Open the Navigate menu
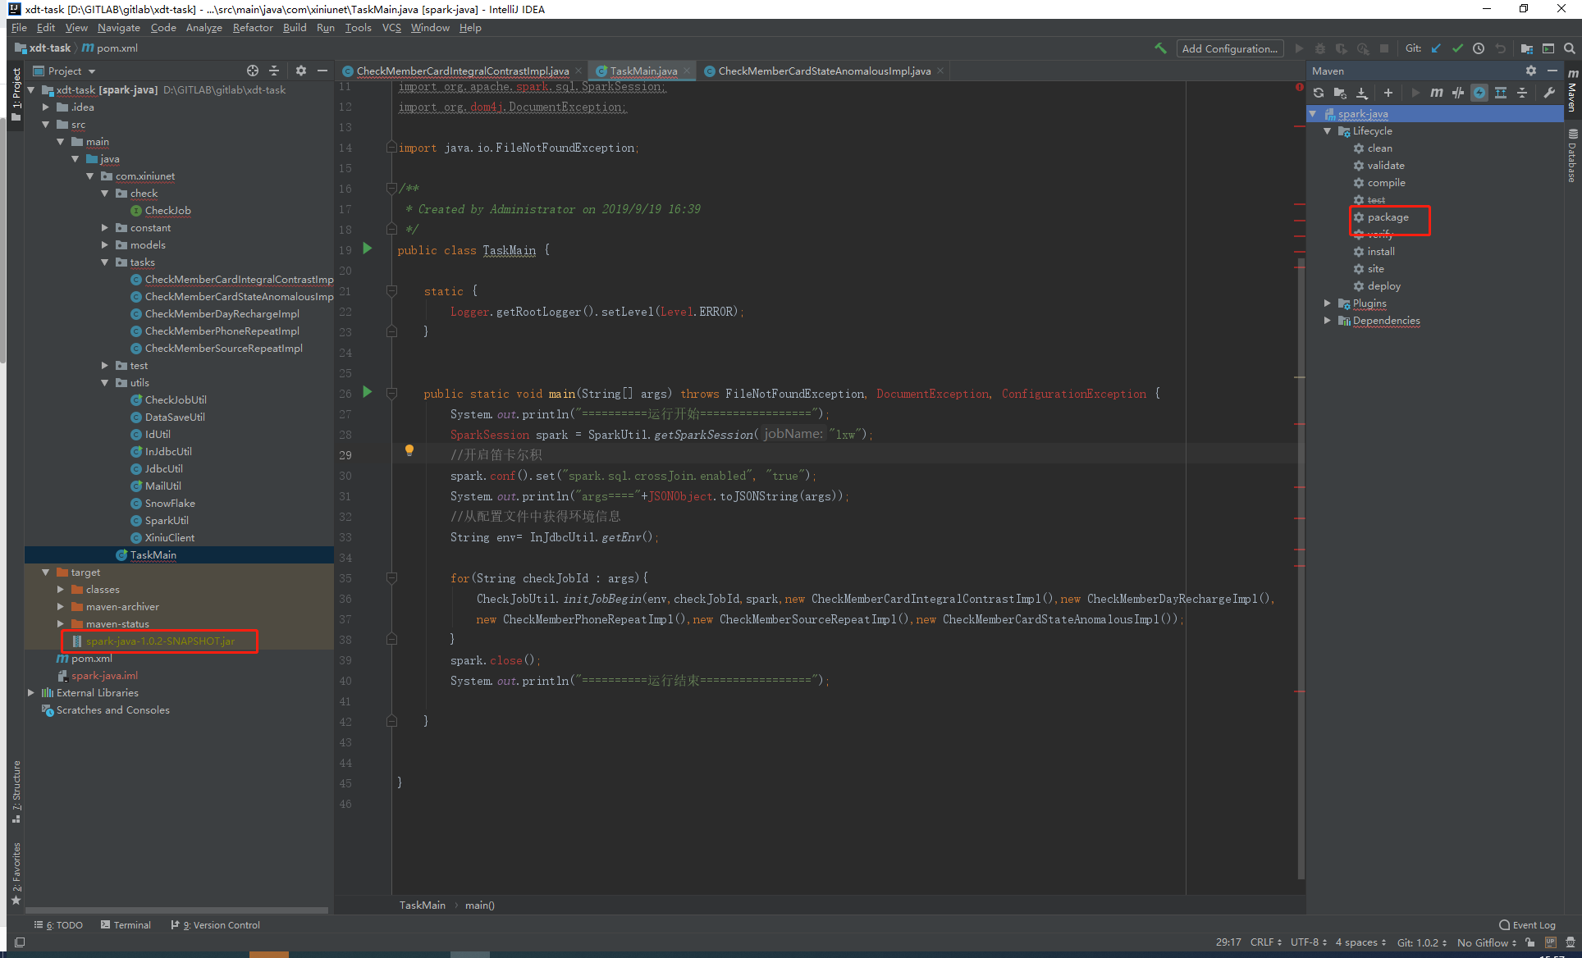This screenshot has width=1582, height=958. click(x=119, y=28)
